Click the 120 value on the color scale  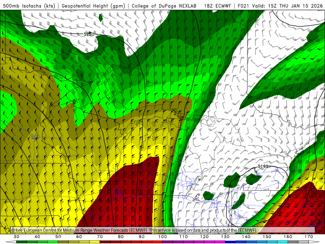click(204, 237)
